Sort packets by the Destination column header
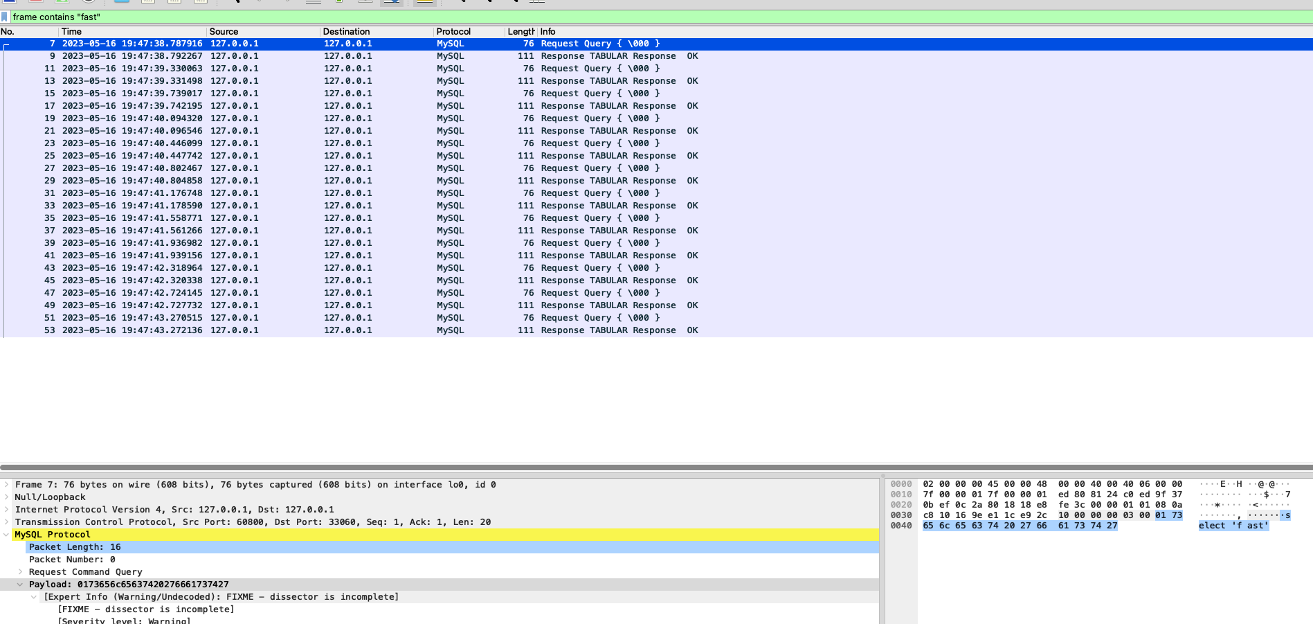 pos(377,31)
